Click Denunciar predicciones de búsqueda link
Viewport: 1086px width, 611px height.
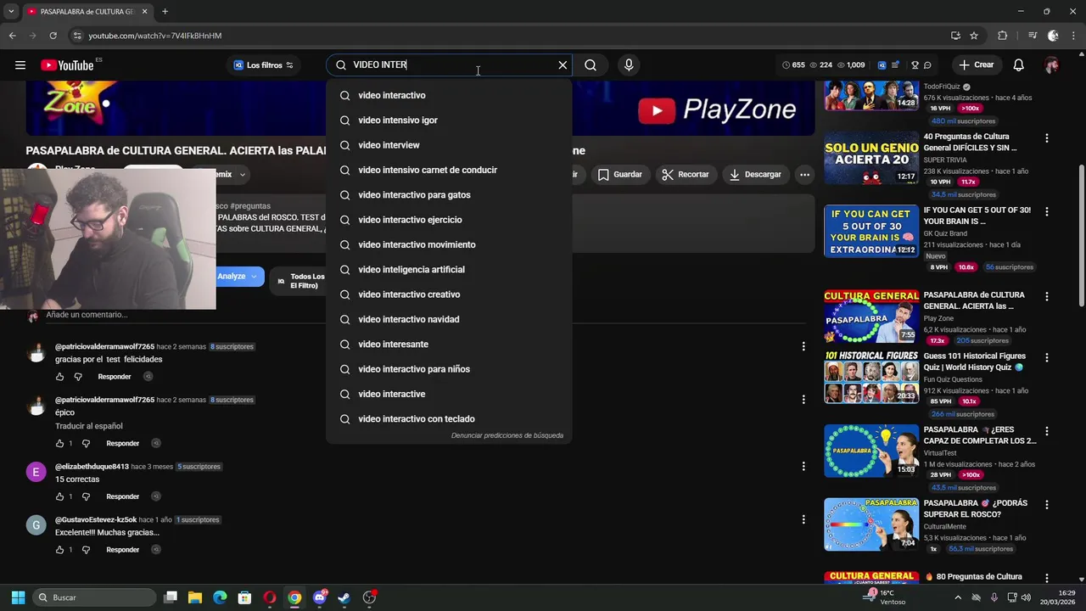pos(507,435)
